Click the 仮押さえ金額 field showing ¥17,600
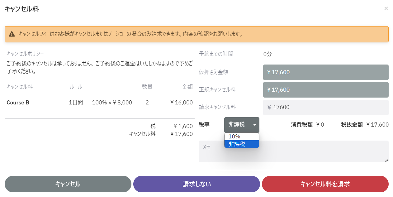This screenshot has height=197, width=393. click(326, 72)
